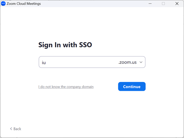The image size is (184, 138).
Task: Open 'I do not know the company domain' link
Action: (x=66, y=87)
